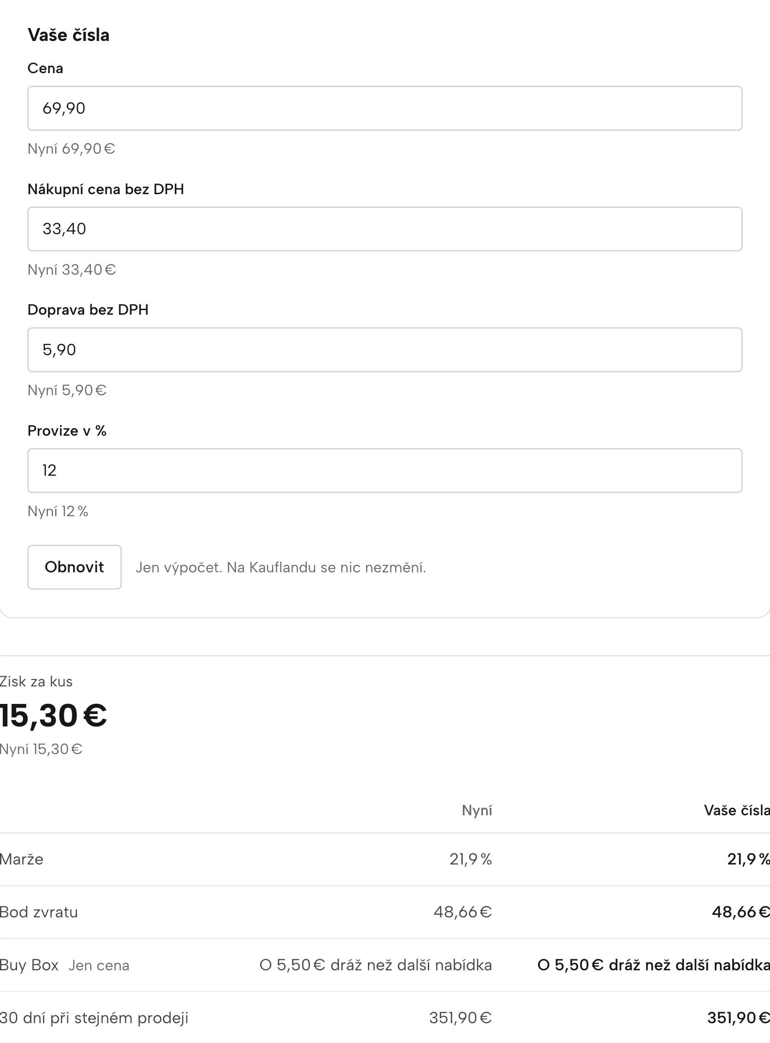This screenshot has height=1043, width=770.
Task: Click the 'Nyní 15,30 €' text under profit
Action: click(x=41, y=749)
